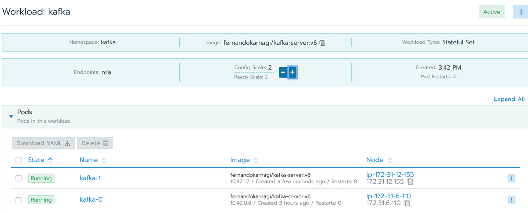Viewport: 528px width, 213px height.
Task: Sort pods by State column
Action: (40, 160)
